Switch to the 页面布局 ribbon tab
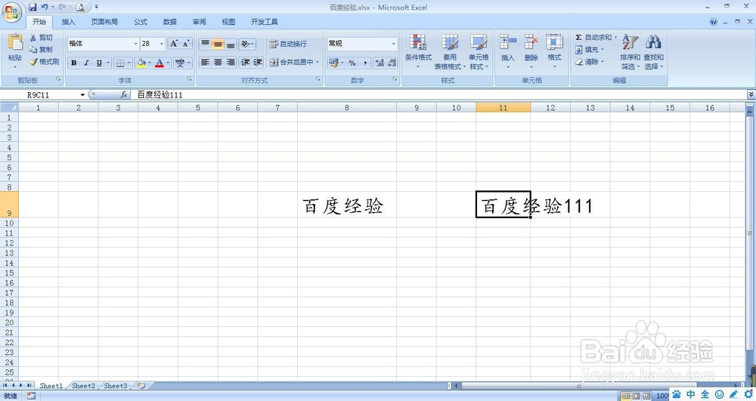 [104, 22]
